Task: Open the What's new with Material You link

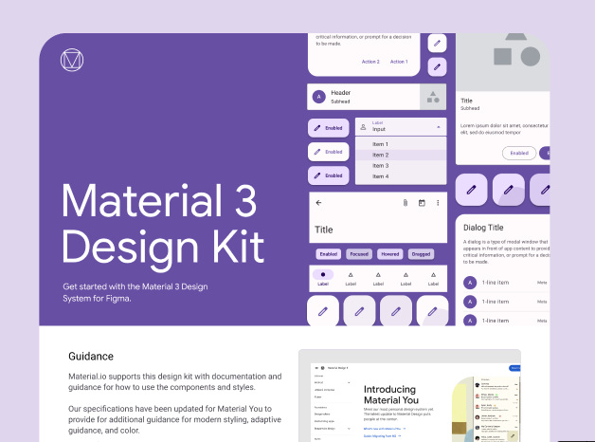Action: [x=385, y=429]
